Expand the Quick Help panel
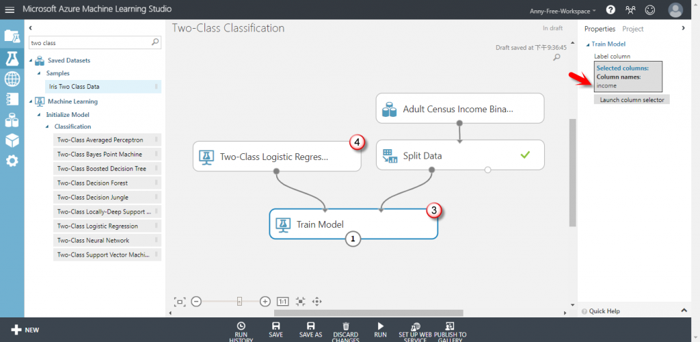This screenshot has width=700, height=342. tap(684, 311)
